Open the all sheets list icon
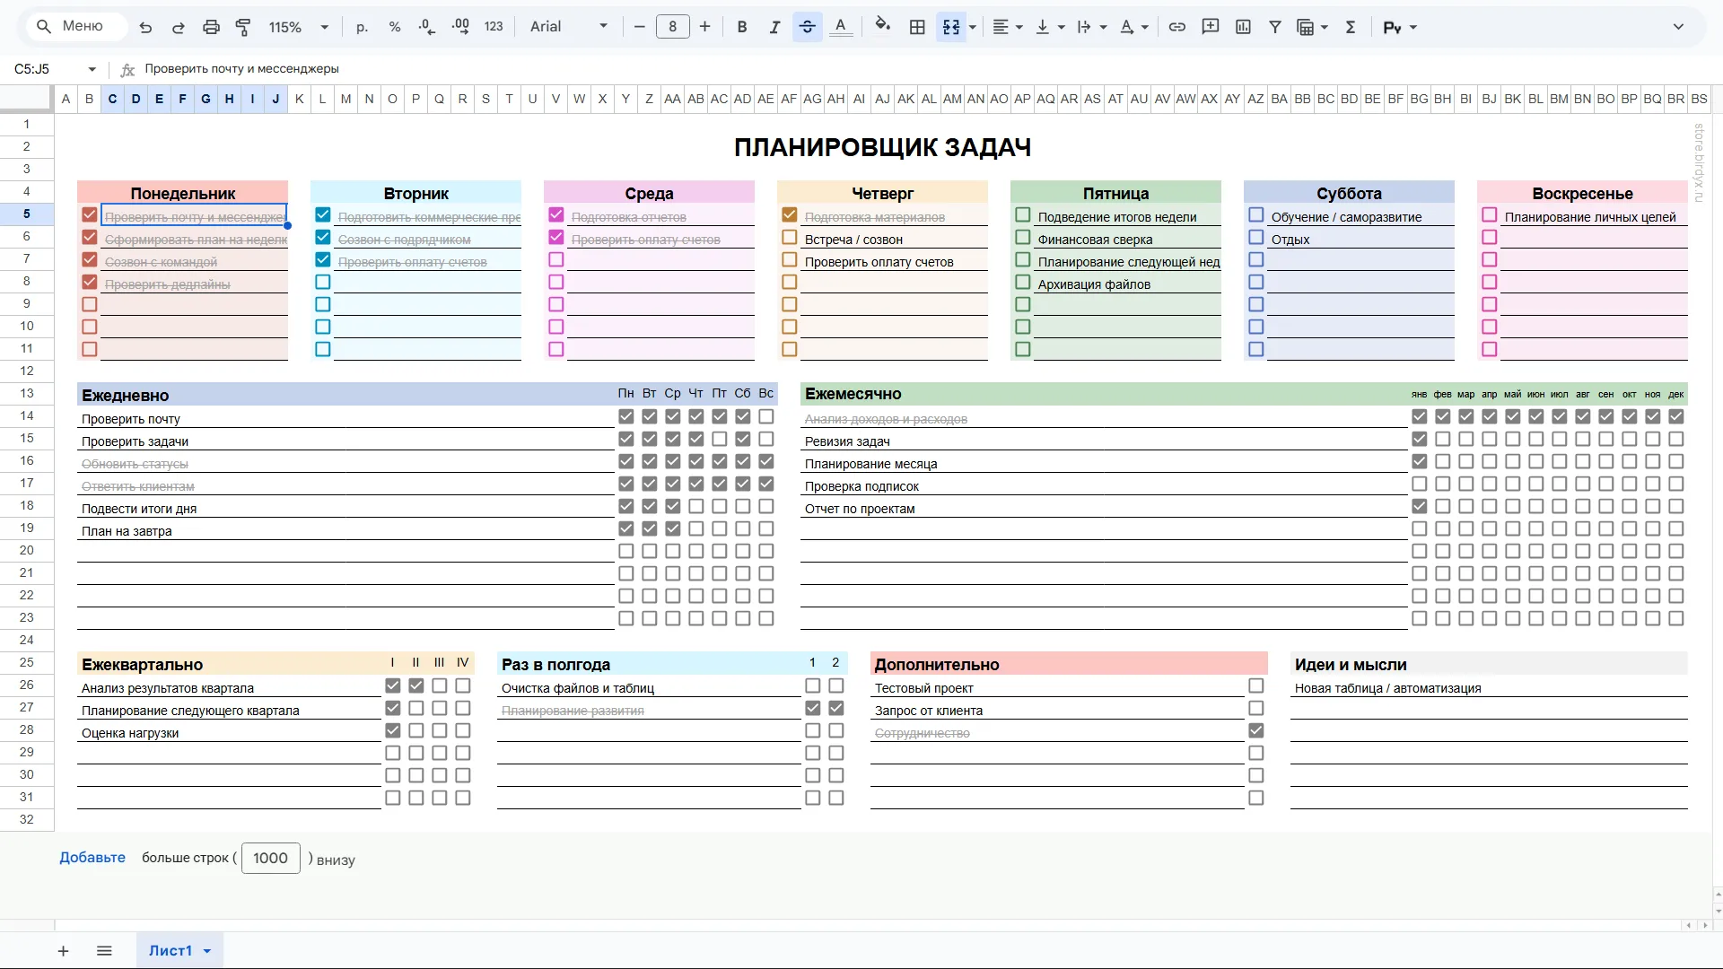This screenshot has height=969, width=1723. coord(104,951)
